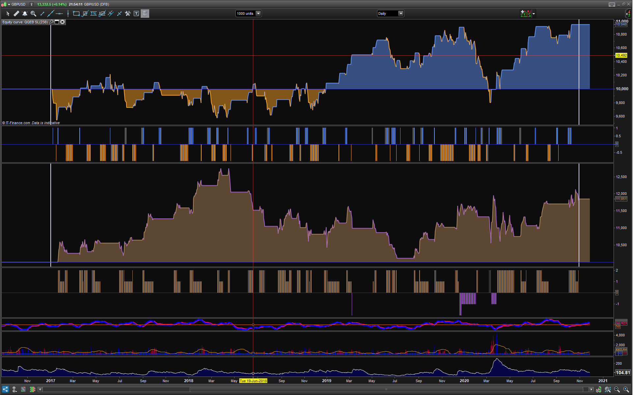Screen dimensions: 633x395
Task: Close the equity curve panel
Action: (62, 22)
